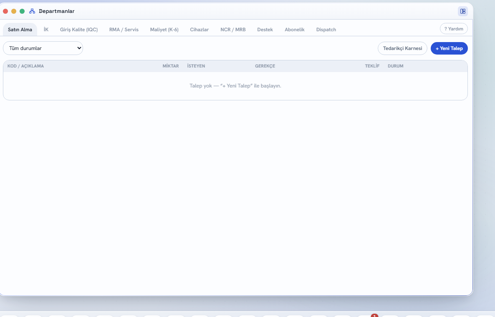Switch to the Dispatch tab
This screenshot has width=495, height=317.
click(326, 30)
